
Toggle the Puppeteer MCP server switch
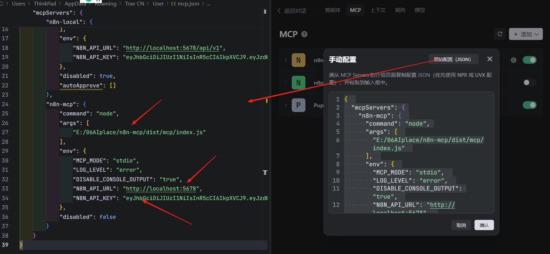point(530,105)
